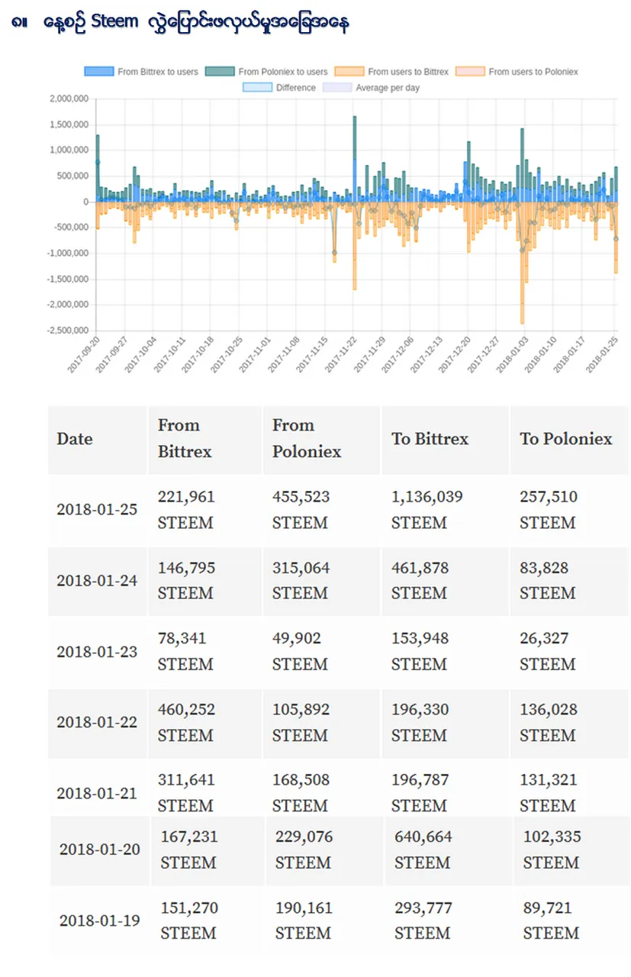The width and height of the screenshot is (631, 977).
Task: Click the 2017-11-22 x-axis date label
Action: coord(341,355)
